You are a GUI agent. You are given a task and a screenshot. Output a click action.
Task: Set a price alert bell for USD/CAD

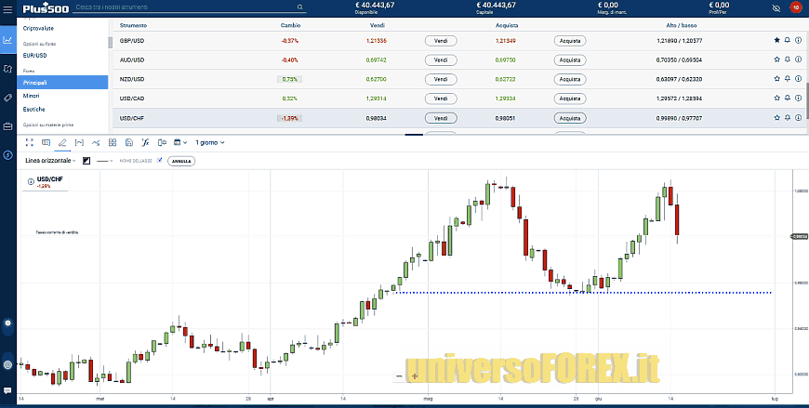(788, 98)
